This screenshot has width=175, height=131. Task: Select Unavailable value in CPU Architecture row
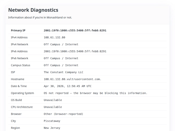point(53,107)
